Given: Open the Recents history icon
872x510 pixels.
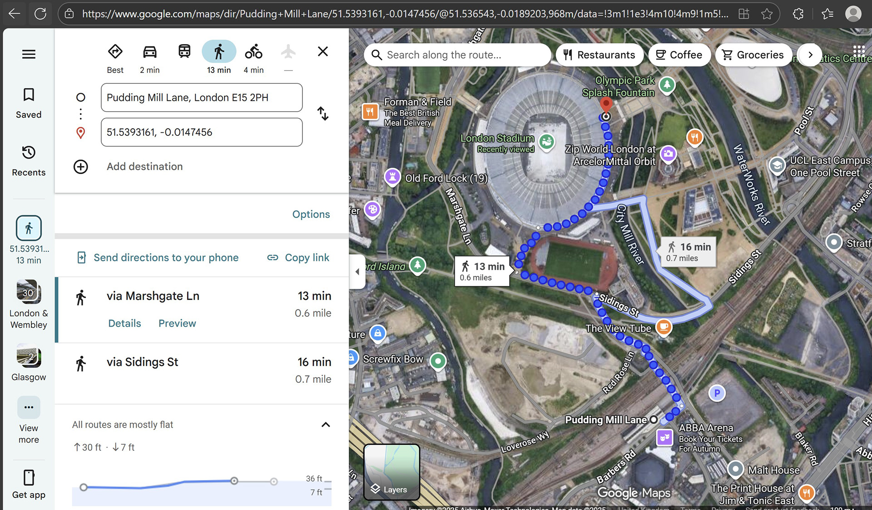Looking at the screenshot, I should point(29,152).
